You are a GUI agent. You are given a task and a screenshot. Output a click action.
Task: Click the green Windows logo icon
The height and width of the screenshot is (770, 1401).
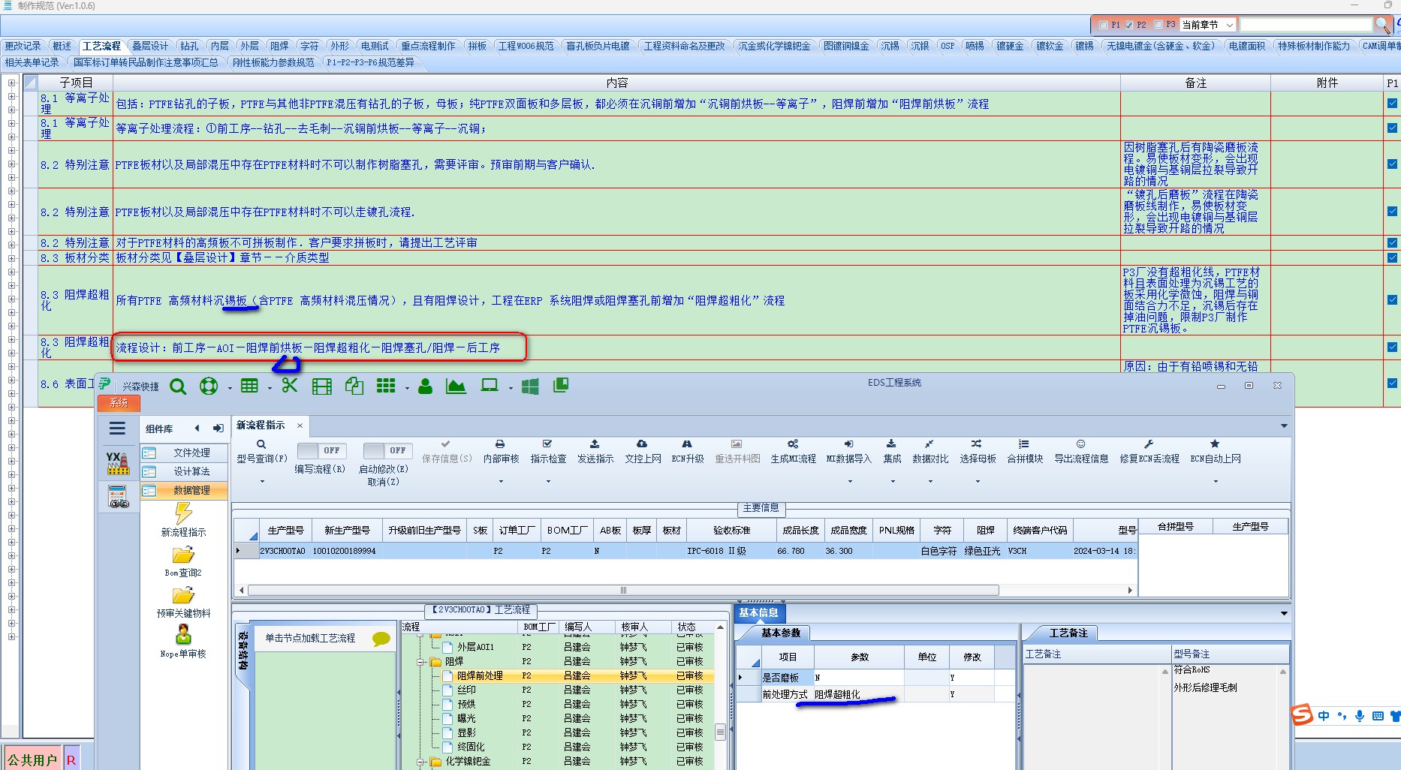530,387
